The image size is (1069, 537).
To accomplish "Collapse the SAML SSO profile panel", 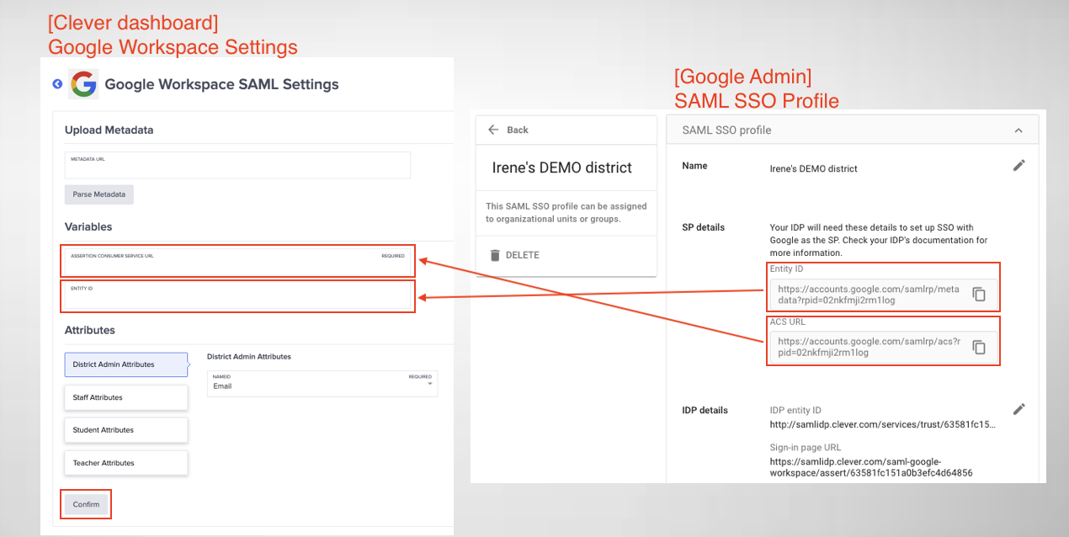I will pos(1018,129).
